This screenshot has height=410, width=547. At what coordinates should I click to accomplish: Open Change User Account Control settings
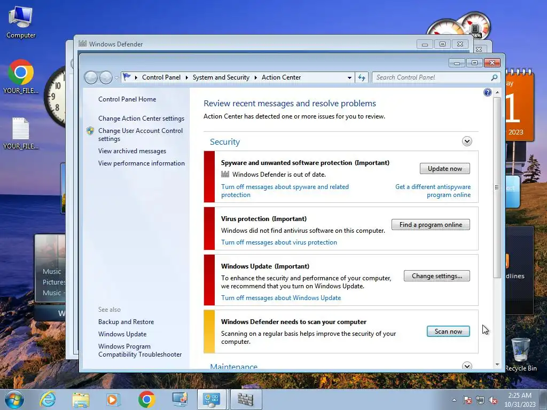point(140,135)
